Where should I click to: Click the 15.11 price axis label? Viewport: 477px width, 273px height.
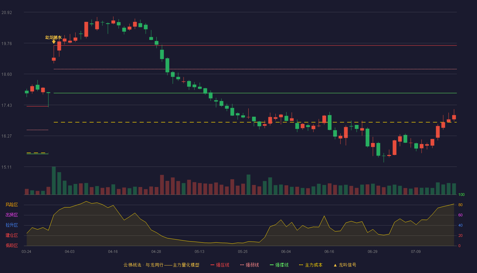tap(6, 167)
